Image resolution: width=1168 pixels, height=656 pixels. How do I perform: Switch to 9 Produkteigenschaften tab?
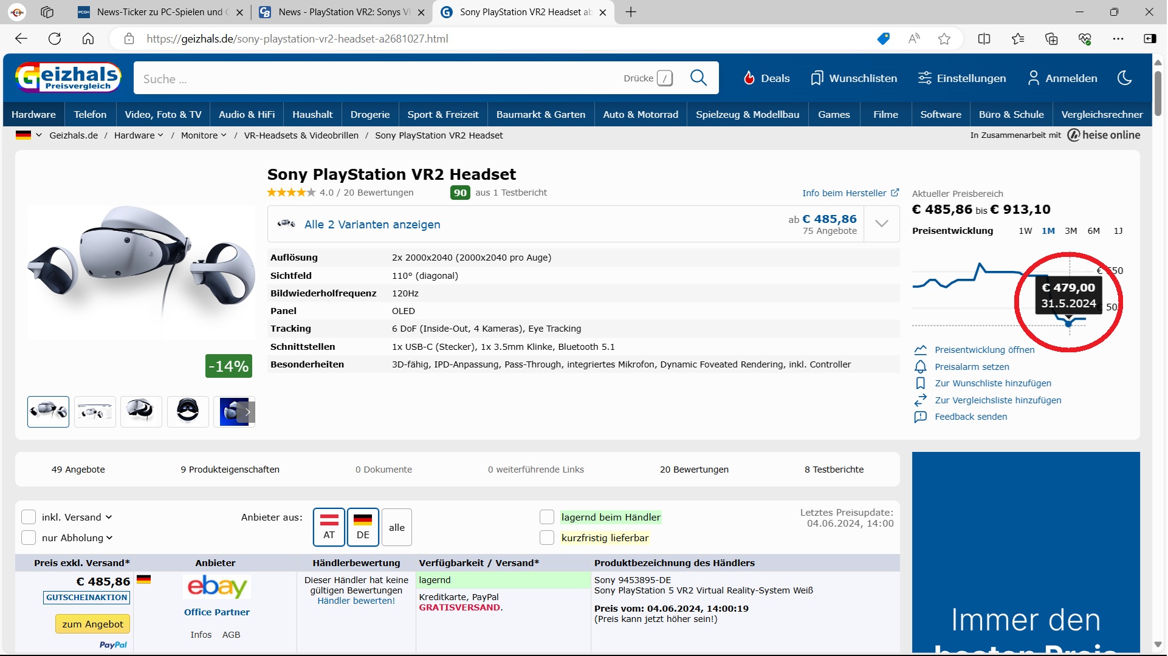tap(230, 470)
